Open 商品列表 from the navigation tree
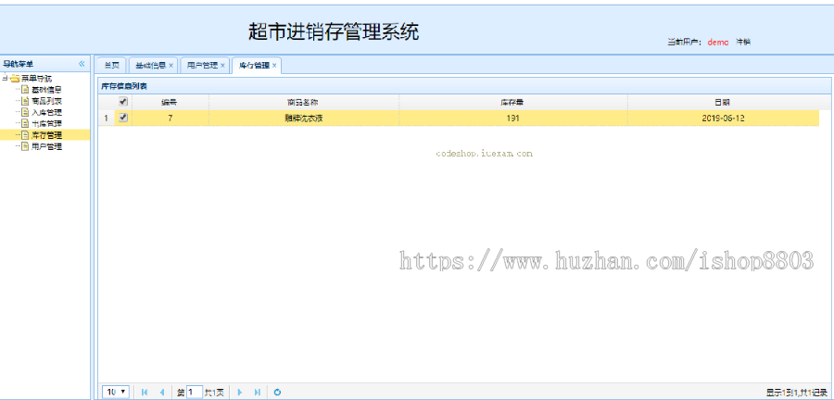The image size is (834, 400). 47,101
